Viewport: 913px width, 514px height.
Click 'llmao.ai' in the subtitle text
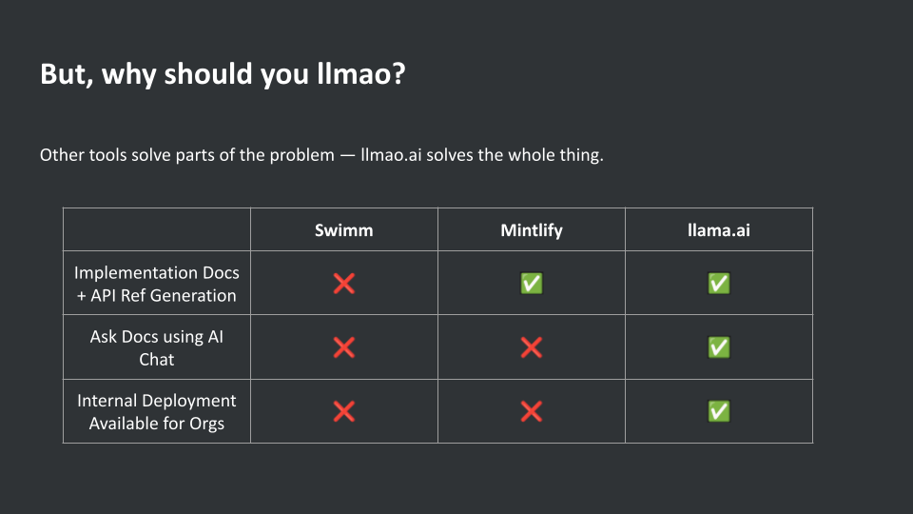[x=391, y=155]
